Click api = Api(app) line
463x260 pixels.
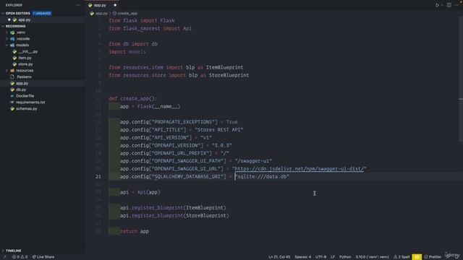[x=140, y=192]
